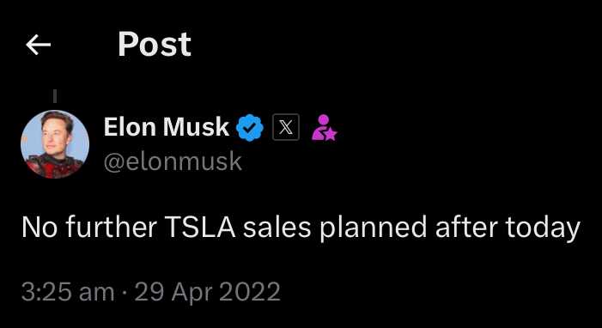Click the word "Musk" in display name
602x328 pixels.
point(196,127)
